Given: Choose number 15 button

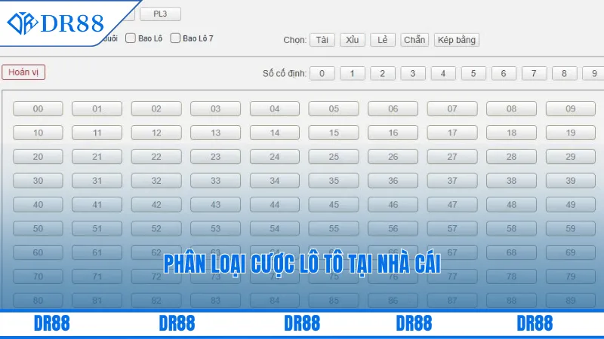Looking at the screenshot, I should [x=334, y=133].
